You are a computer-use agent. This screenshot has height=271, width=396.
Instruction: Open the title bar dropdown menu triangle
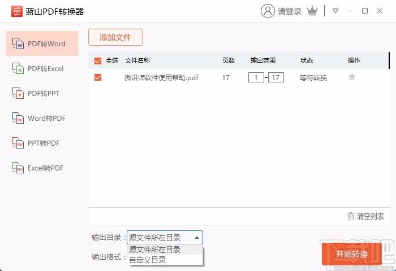335,11
